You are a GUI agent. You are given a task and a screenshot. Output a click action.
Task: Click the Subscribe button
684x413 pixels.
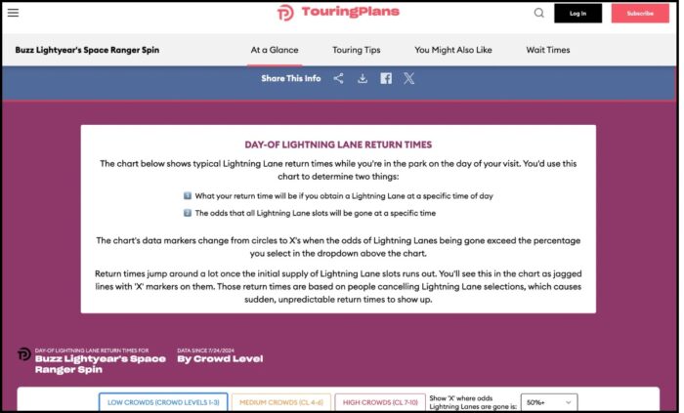[640, 14]
